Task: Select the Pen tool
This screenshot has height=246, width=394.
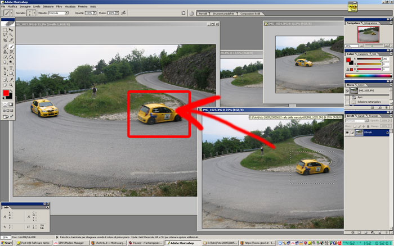Action: (5, 74)
